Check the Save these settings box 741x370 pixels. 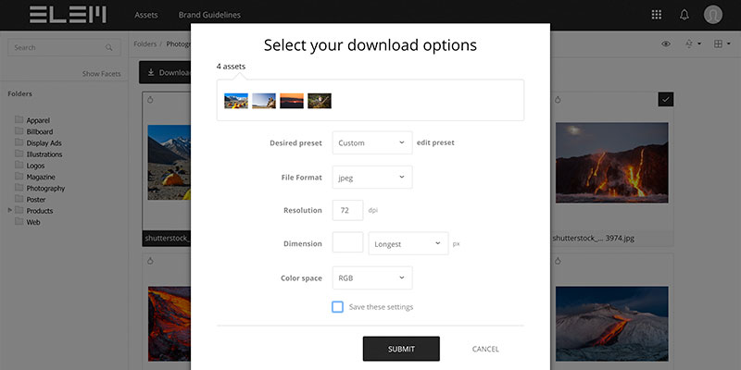pyautogui.click(x=337, y=307)
